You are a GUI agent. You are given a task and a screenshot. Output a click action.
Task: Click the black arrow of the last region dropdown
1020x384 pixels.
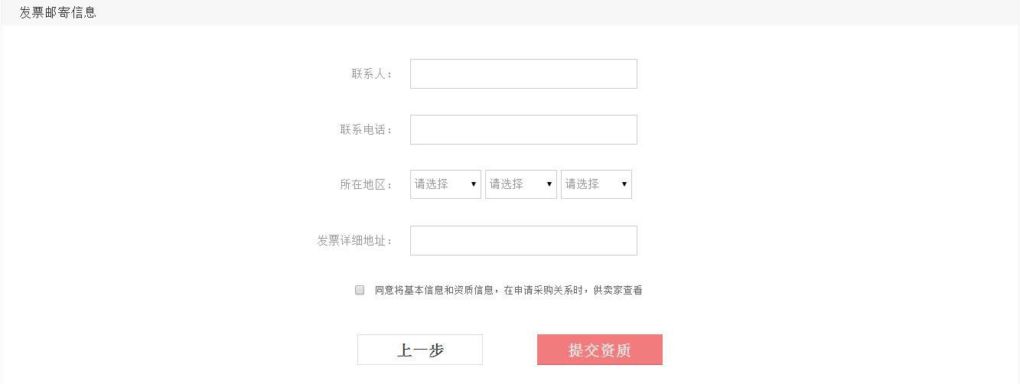coord(624,184)
